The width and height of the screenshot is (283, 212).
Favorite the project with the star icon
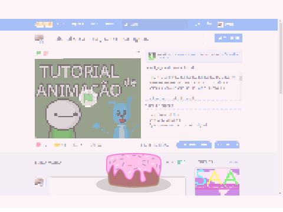click(x=57, y=145)
